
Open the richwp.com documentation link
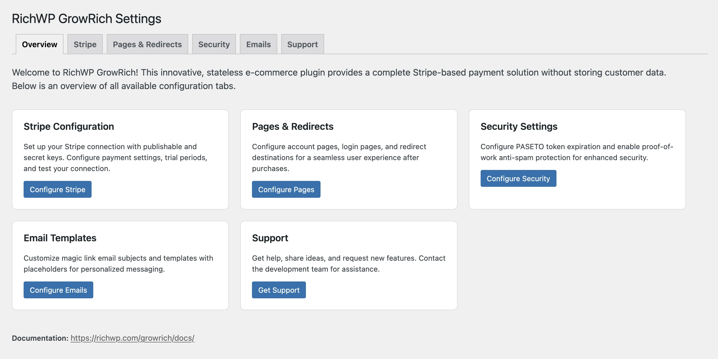[x=132, y=338]
